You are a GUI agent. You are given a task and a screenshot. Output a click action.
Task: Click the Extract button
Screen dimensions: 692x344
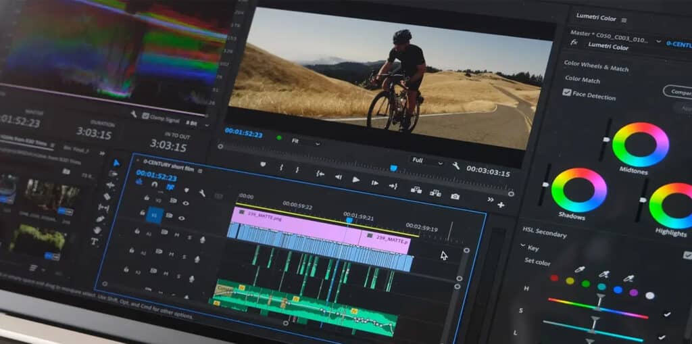click(x=436, y=193)
